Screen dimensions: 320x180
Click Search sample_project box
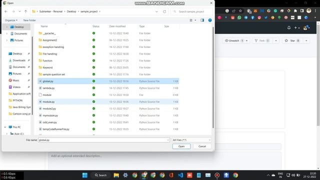coord(191,11)
